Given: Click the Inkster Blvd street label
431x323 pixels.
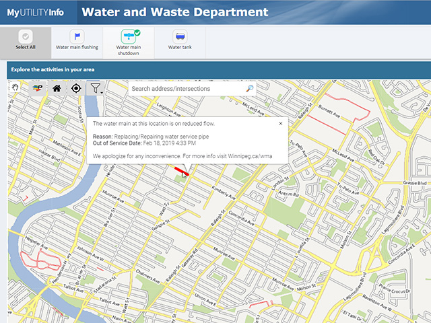Looking at the screenshot, I should 49,155.
